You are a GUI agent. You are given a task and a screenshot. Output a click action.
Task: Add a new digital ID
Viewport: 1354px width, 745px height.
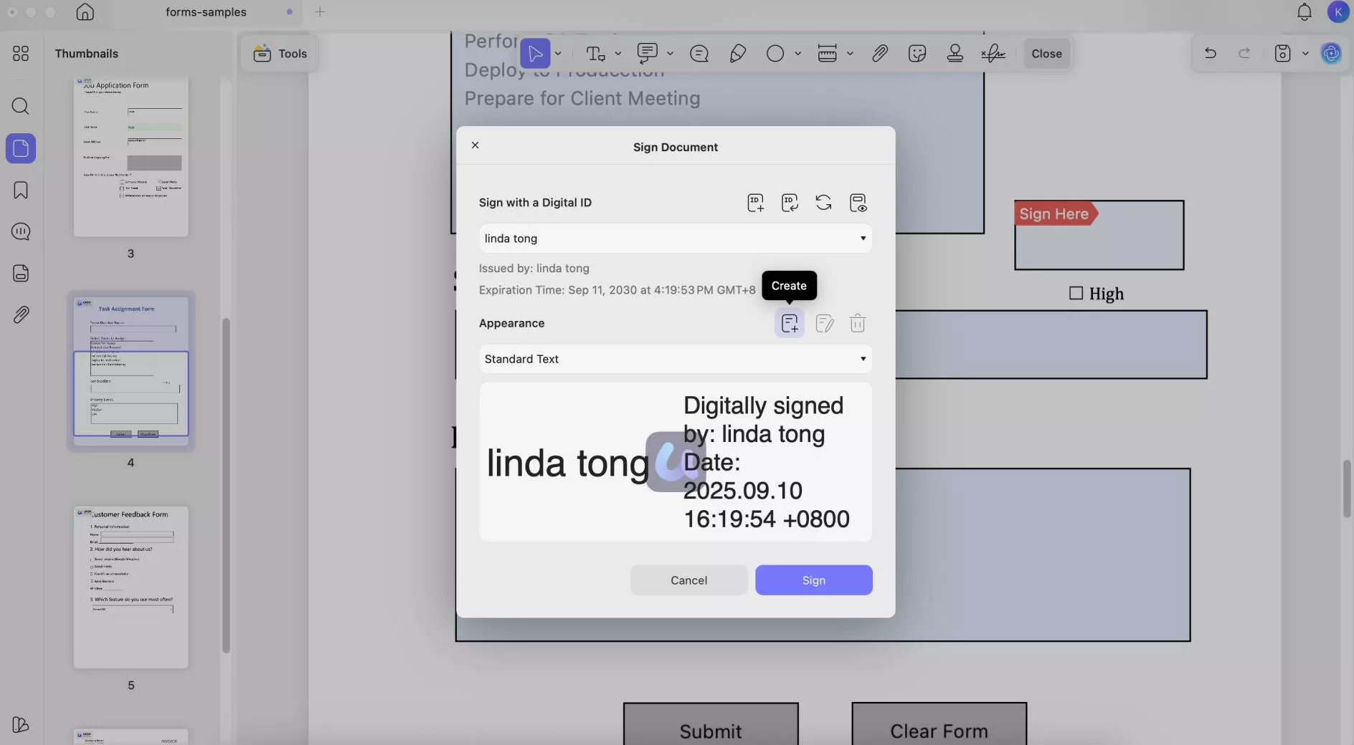[x=754, y=203]
